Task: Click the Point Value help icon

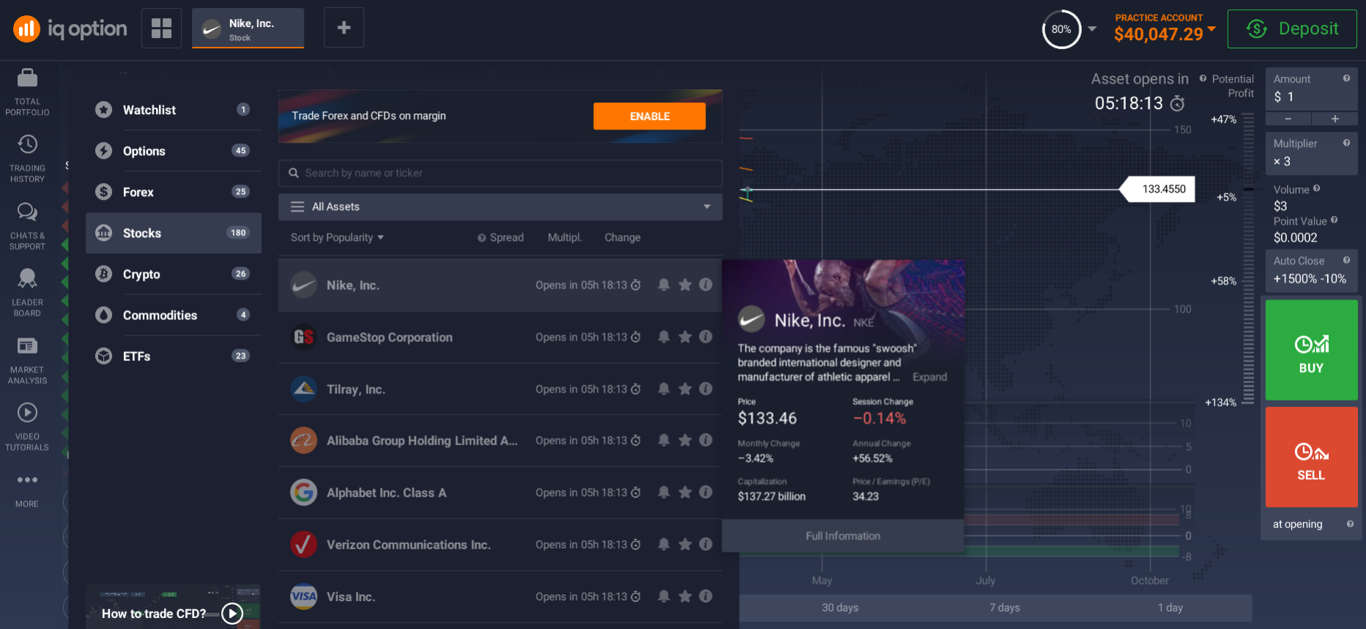Action: [1334, 220]
